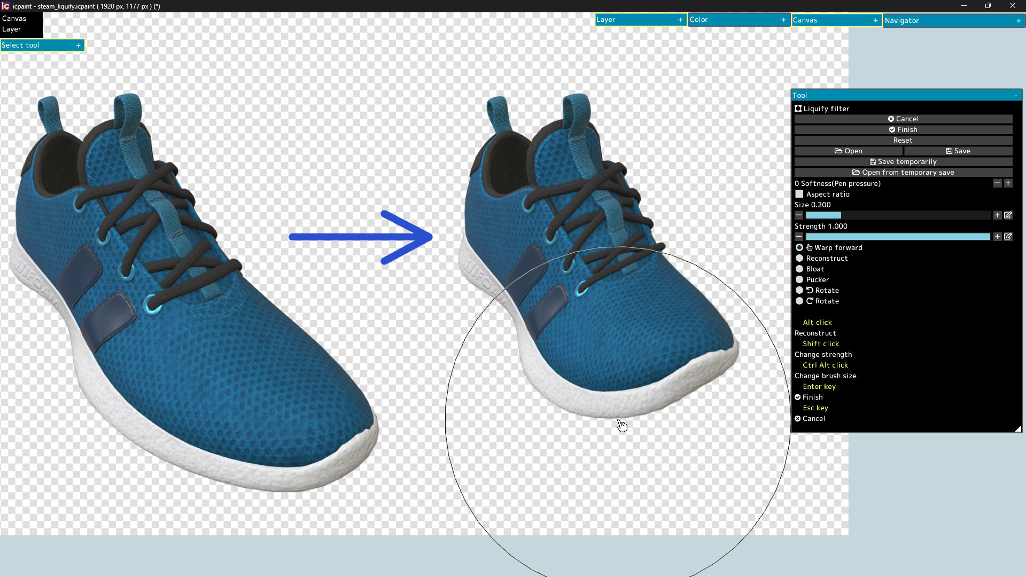Expand the Layer panel
The height and width of the screenshot is (577, 1026).
pyautogui.click(x=680, y=20)
